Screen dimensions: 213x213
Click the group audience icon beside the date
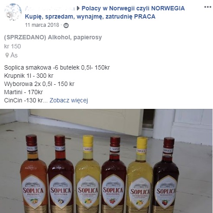tap(66, 25)
